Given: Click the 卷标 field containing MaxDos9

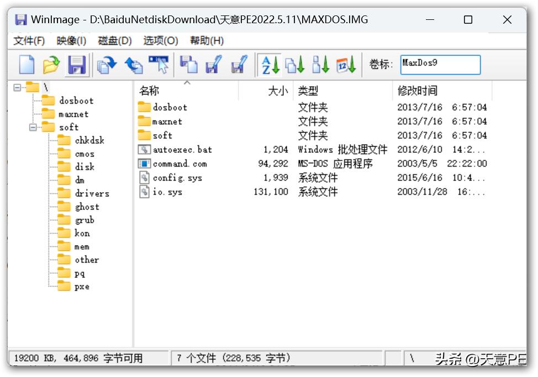Looking at the screenshot, I should click(x=440, y=65).
